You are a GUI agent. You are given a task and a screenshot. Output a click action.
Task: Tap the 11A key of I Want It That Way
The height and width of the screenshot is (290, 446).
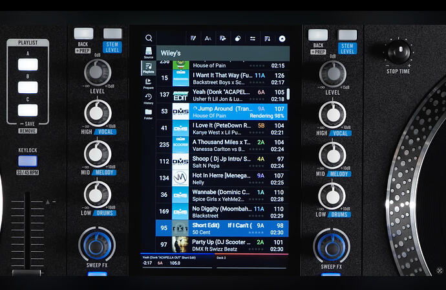[260, 76]
